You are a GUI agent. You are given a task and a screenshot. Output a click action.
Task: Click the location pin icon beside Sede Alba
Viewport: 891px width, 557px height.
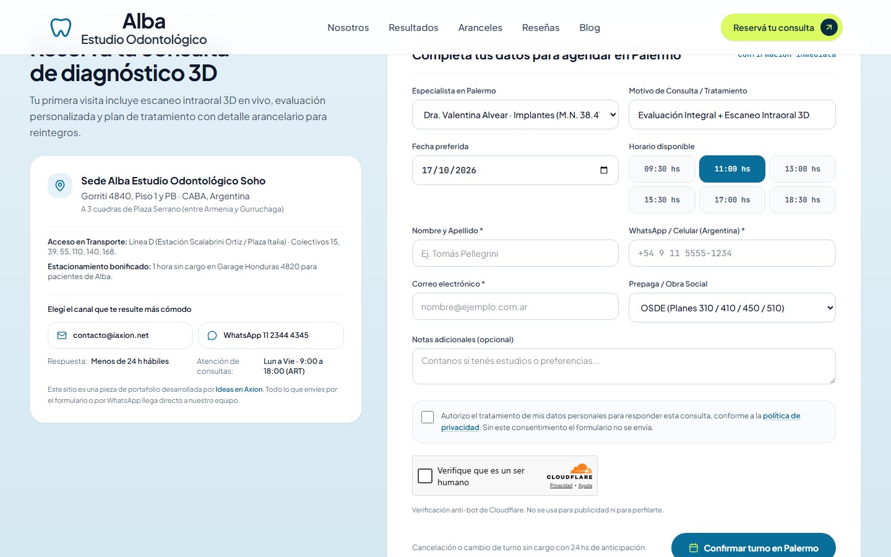pos(60,186)
